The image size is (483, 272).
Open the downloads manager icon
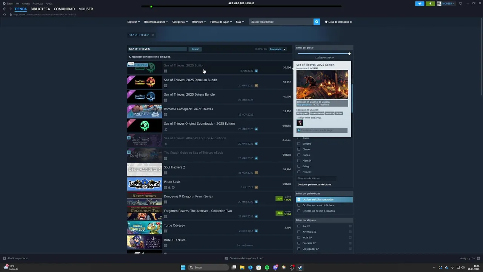pyautogui.click(x=226, y=258)
